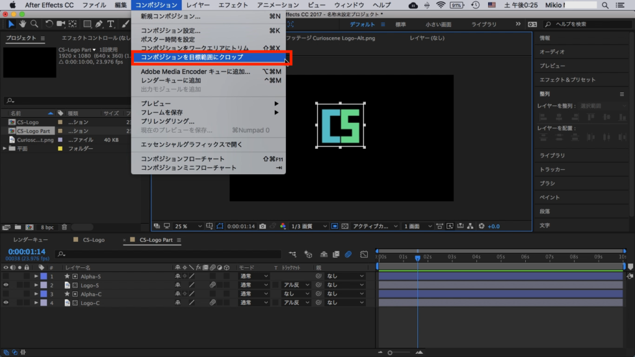Click the region of interest icon
Viewport: 635px width, 357px height.
pyautogui.click(x=335, y=226)
